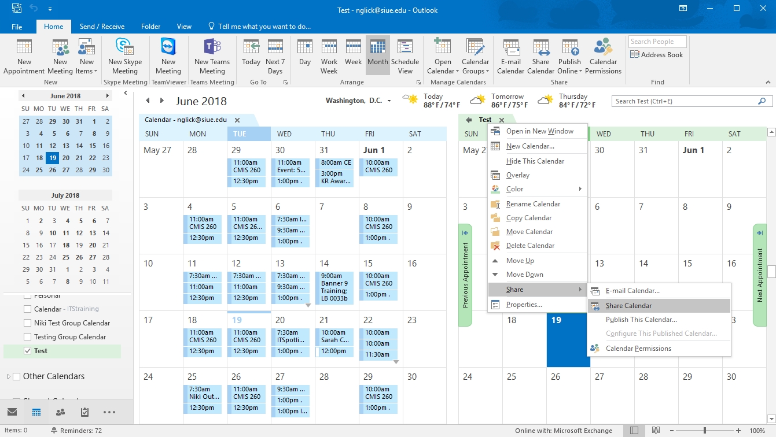Enable the Testing Group Calendar checkbox

coord(27,337)
